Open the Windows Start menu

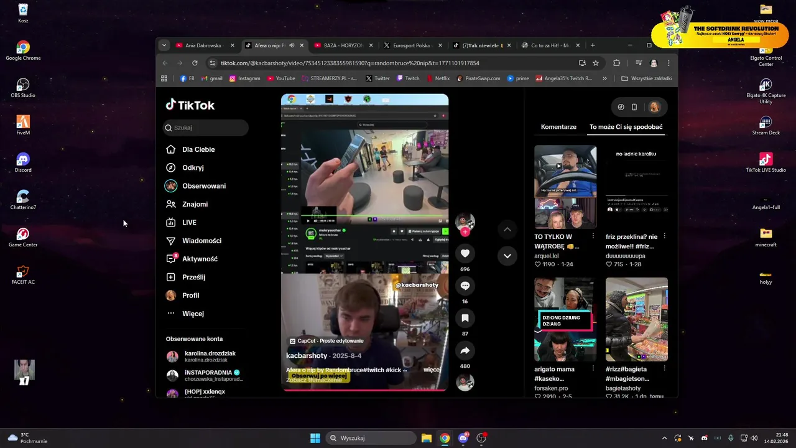315,438
